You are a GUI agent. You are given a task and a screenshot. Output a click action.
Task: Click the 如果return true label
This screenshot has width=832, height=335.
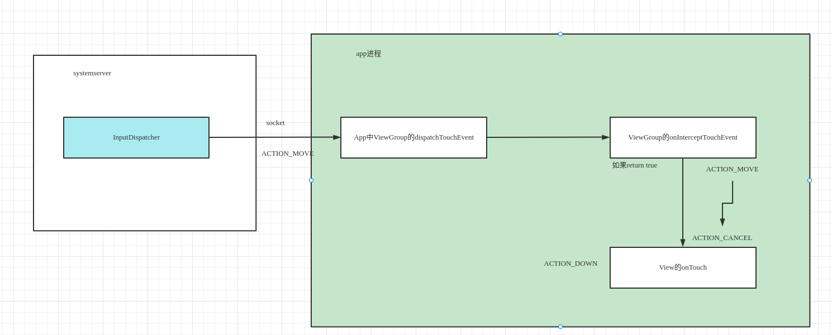(635, 165)
